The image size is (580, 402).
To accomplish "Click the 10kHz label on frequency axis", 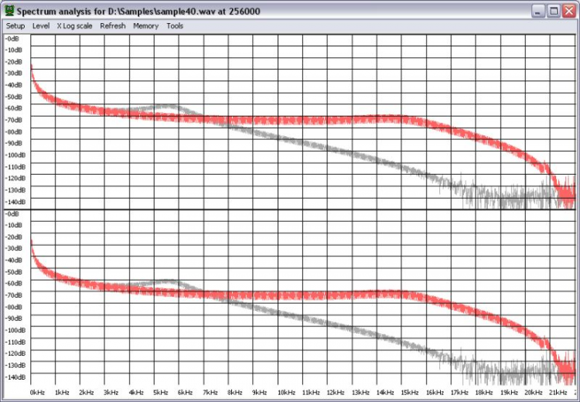I will tap(285, 393).
